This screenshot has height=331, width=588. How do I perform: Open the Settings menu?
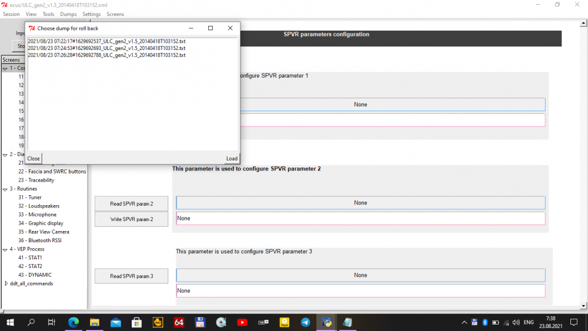92,14
